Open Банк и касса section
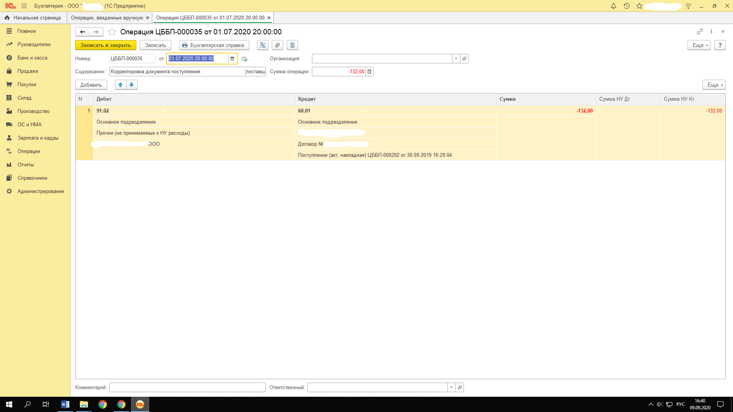Screen dimensions: 733x412 32,58
